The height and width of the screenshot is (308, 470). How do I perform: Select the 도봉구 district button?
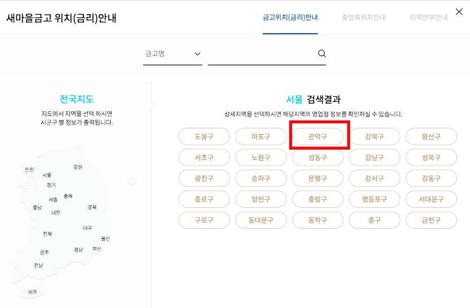[204, 137]
